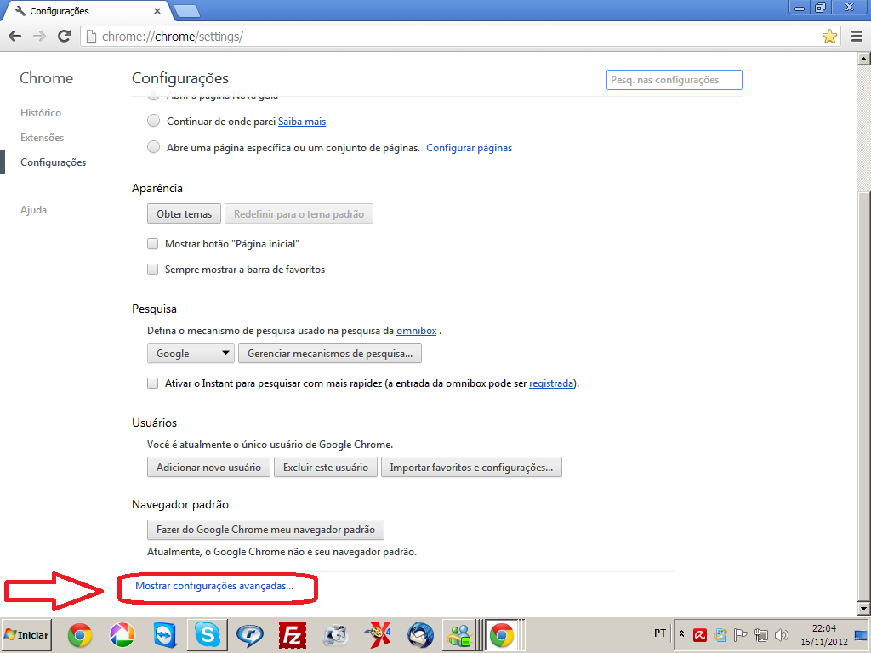Click Redefinir para o tema padrão
The width and height of the screenshot is (871, 653).
click(299, 213)
